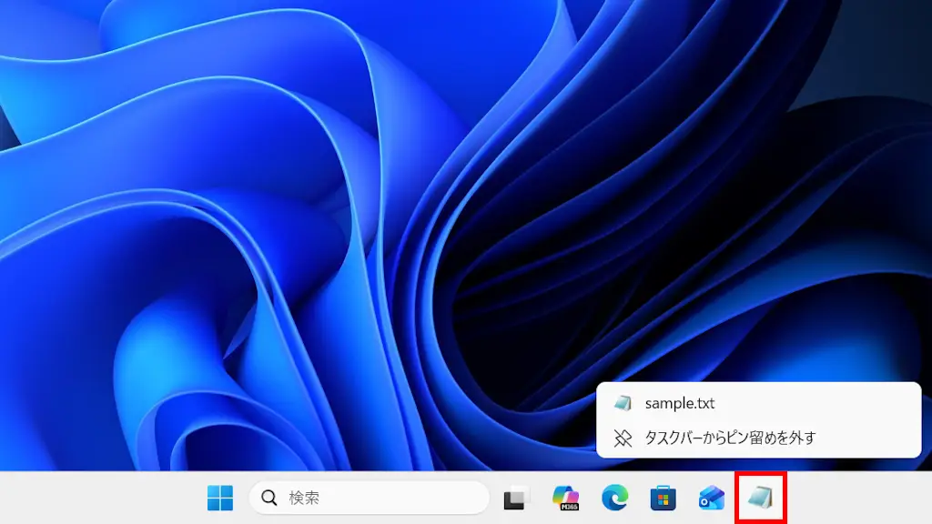
Task: Select タスクバーからピン留めを外す menu entry
Action: click(x=730, y=438)
